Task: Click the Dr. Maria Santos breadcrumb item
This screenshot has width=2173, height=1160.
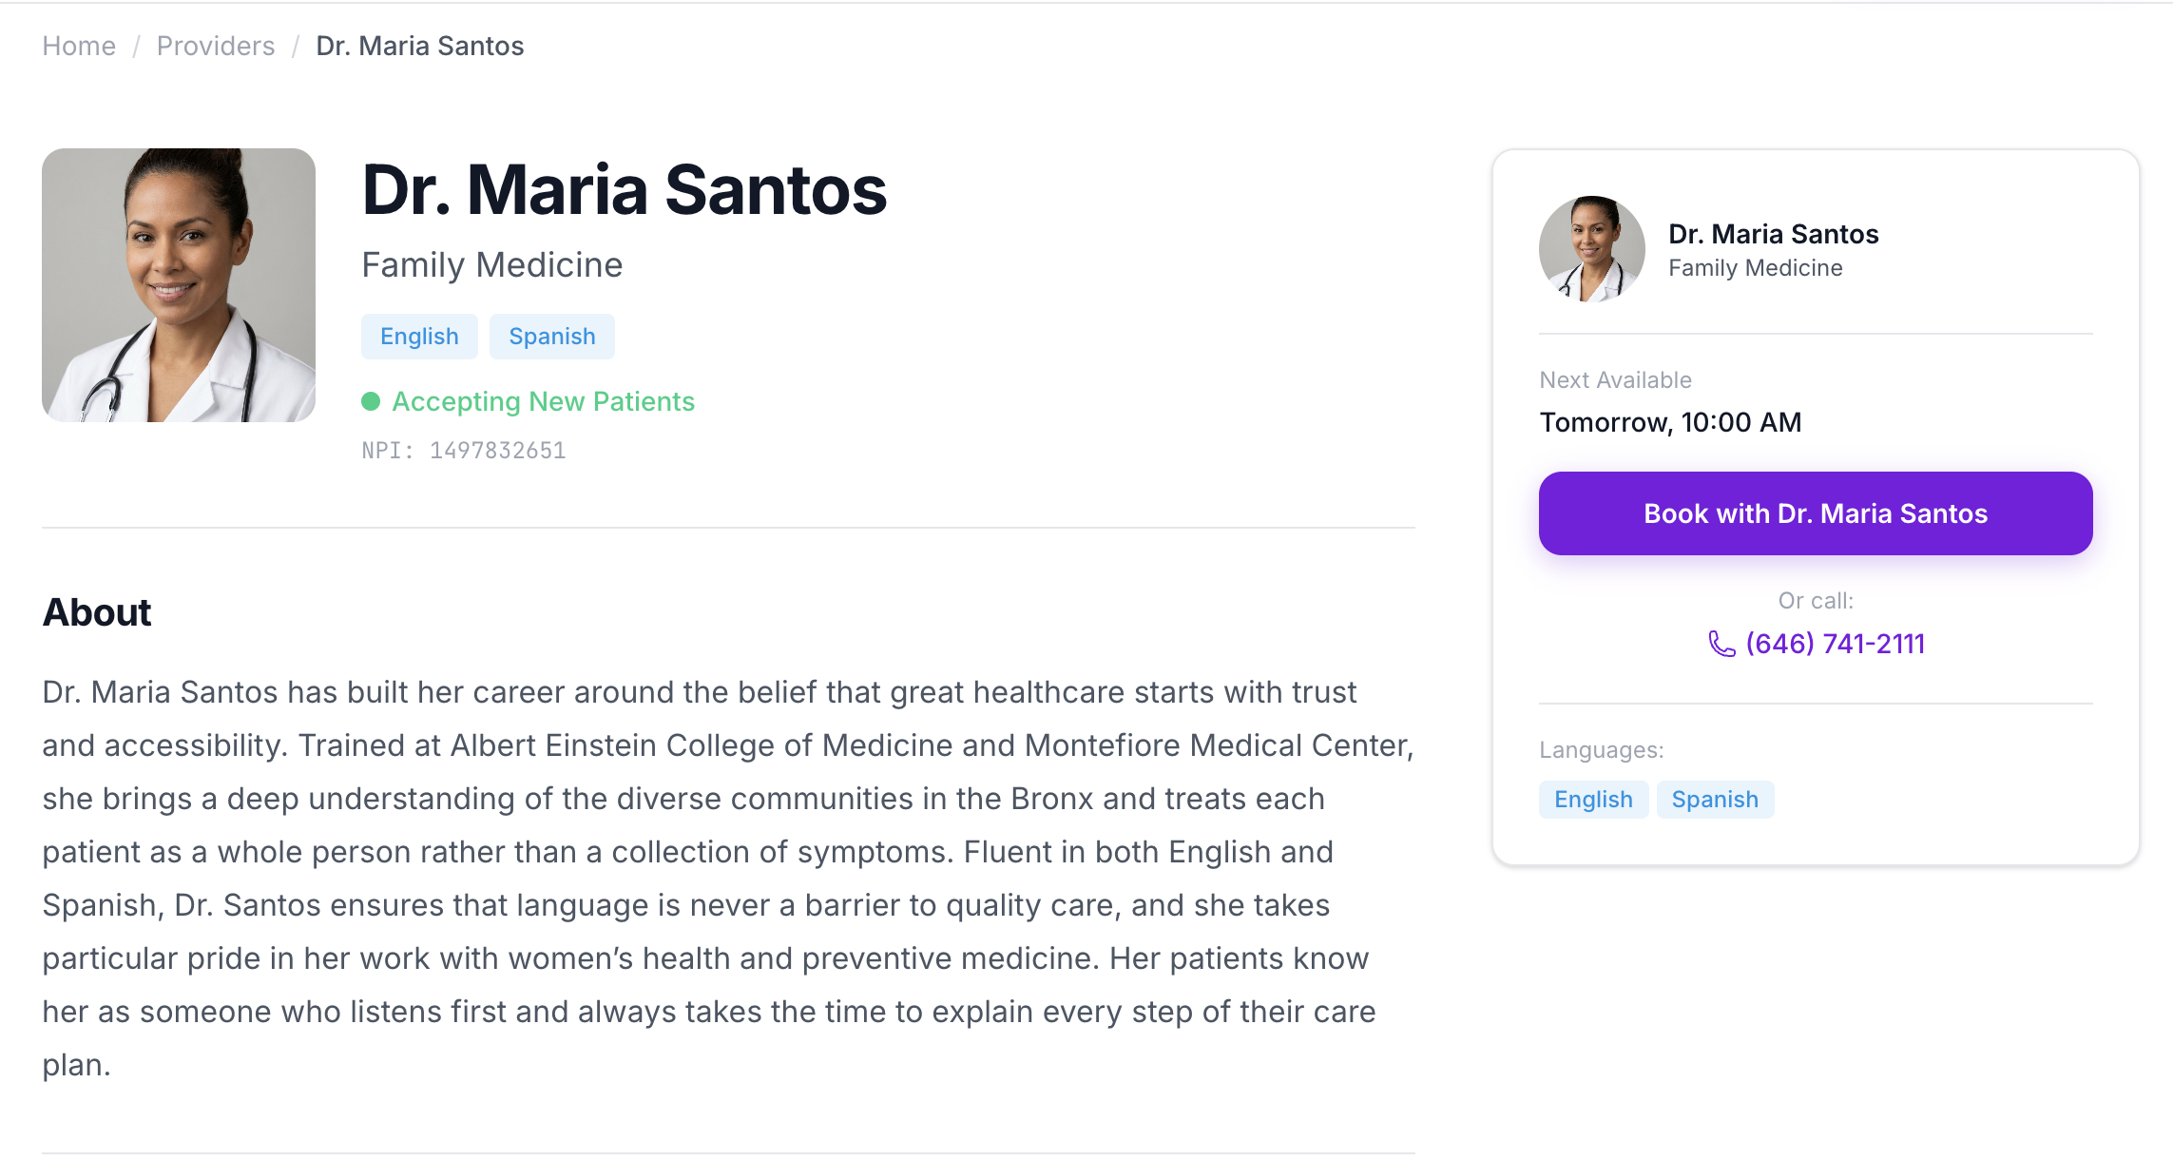Action: [x=419, y=46]
